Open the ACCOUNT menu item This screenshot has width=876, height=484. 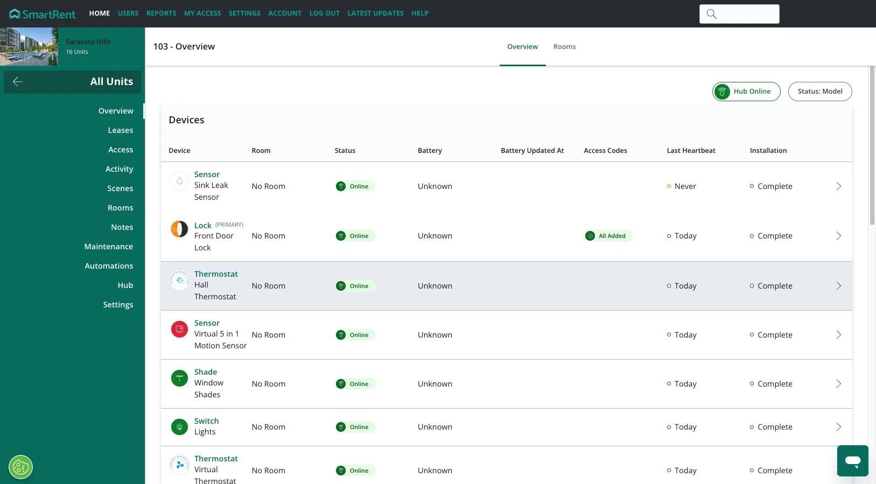(x=285, y=13)
